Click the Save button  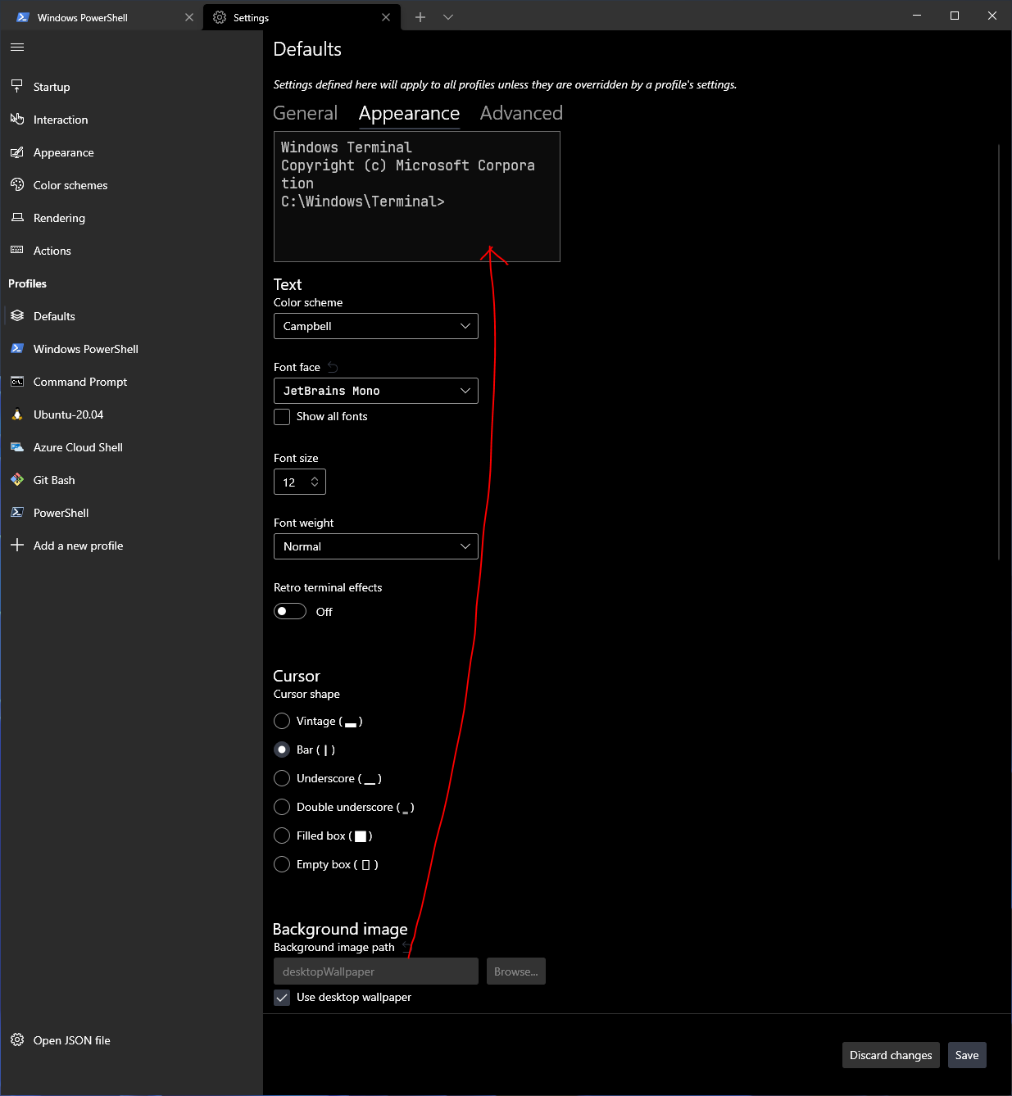click(x=967, y=1055)
